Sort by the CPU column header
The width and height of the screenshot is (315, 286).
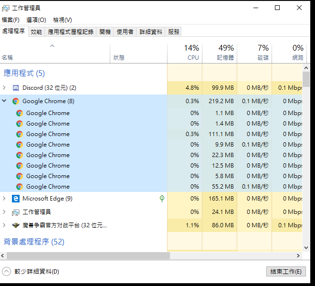185,53
